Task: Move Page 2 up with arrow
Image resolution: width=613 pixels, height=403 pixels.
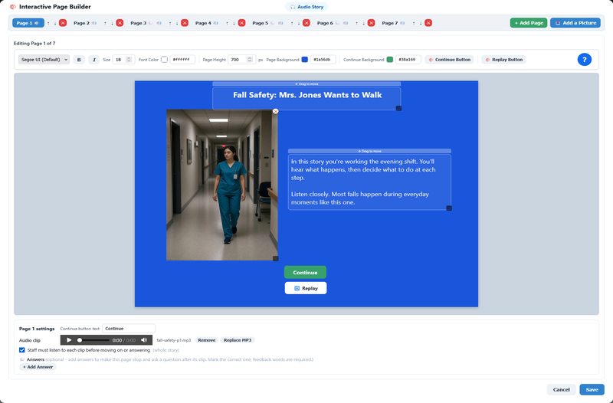Action: (105, 23)
